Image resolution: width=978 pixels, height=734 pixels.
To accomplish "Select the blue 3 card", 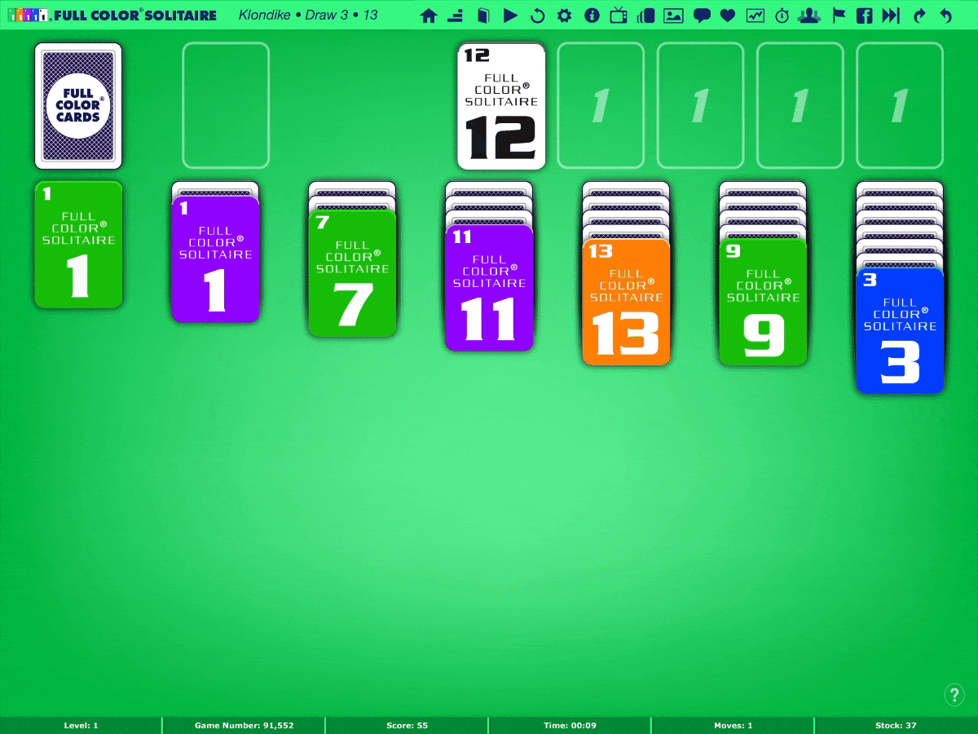I will pos(900,330).
